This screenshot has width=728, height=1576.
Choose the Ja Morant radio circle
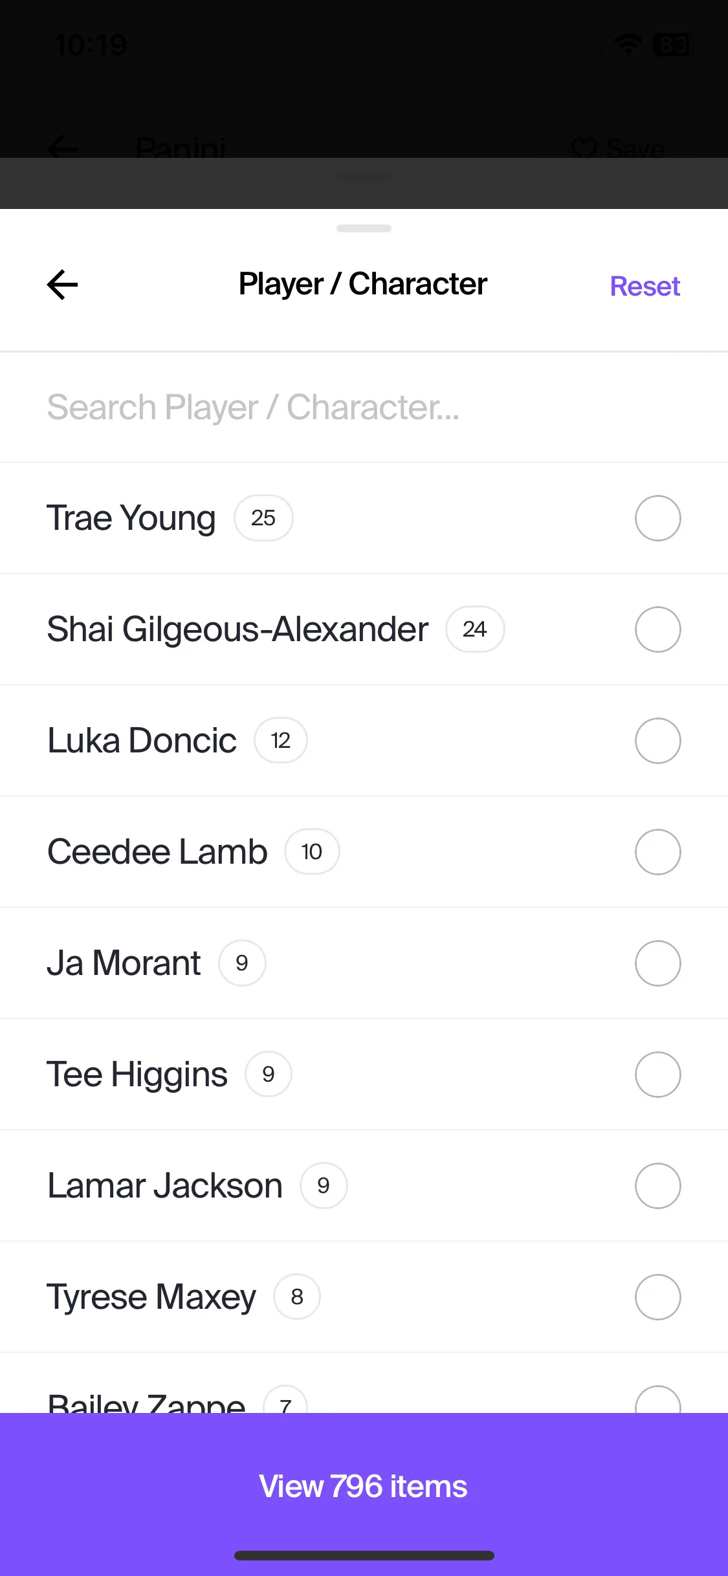[657, 963]
